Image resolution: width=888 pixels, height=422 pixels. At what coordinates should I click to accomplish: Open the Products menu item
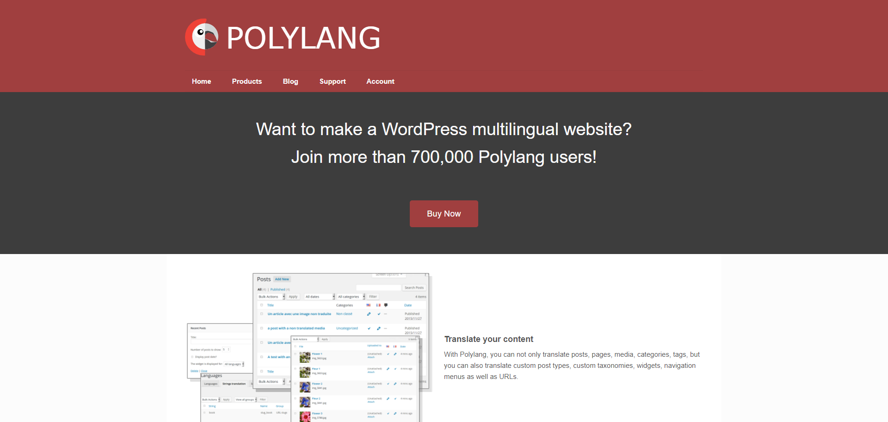point(247,81)
